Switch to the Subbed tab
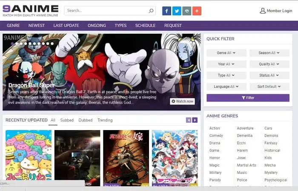 (x=67, y=120)
